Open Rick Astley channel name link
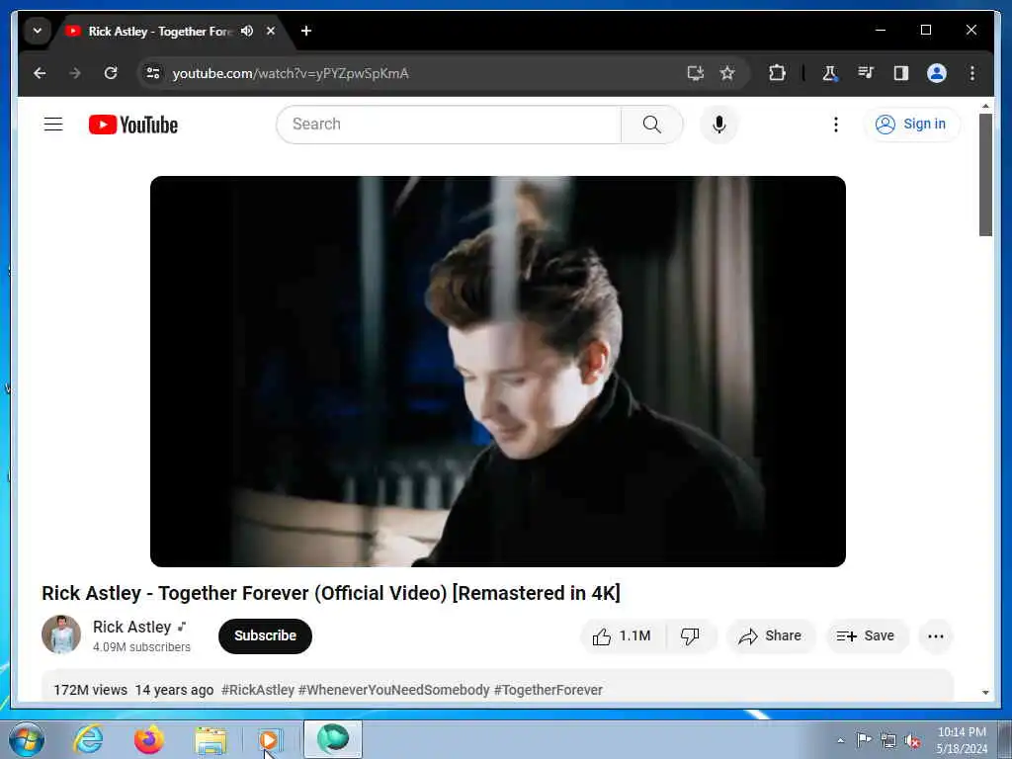Viewport: 1012px width, 759px height. (x=131, y=627)
